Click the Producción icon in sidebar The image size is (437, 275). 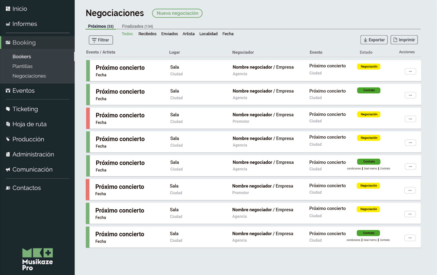click(8, 139)
